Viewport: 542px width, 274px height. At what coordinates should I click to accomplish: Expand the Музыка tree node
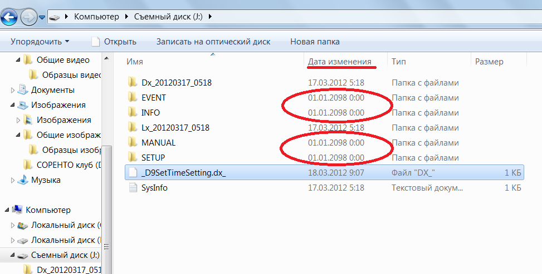coord(13,180)
